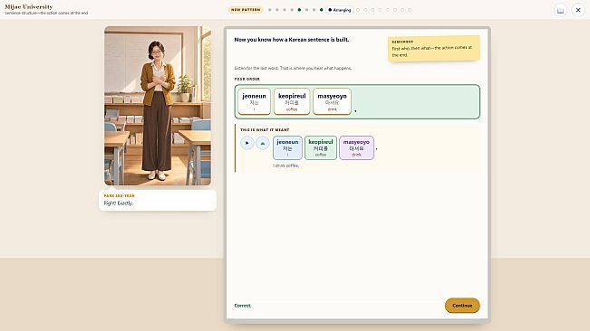Click the current Arranging step indicator
Viewport: 590px width, 331px height.
tap(339, 10)
